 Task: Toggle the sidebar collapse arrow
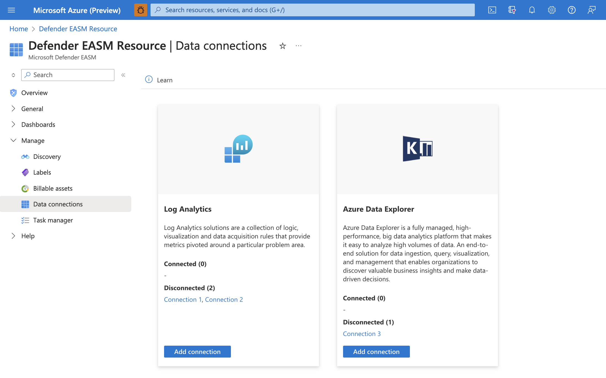click(x=123, y=75)
